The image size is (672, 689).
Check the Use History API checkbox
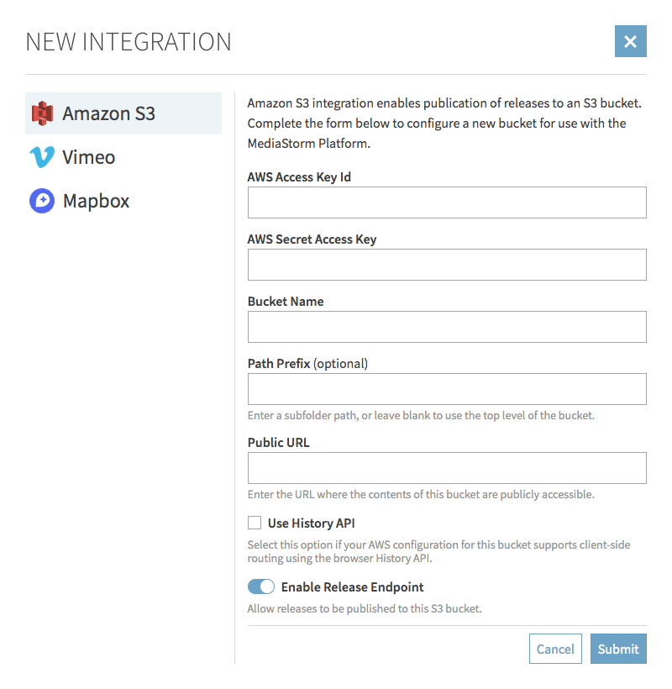(254, 523)
